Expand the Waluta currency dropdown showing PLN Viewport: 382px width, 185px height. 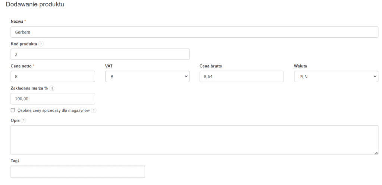pos(336,76)
